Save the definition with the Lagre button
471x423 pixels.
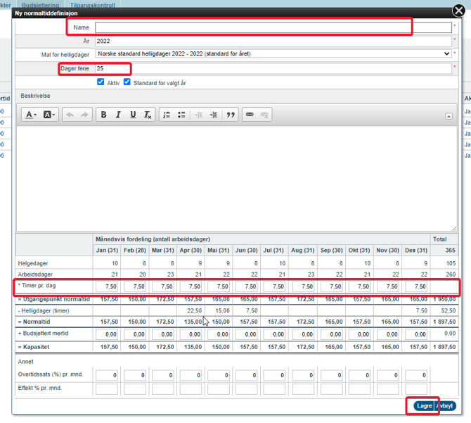(x=424, y=406)
